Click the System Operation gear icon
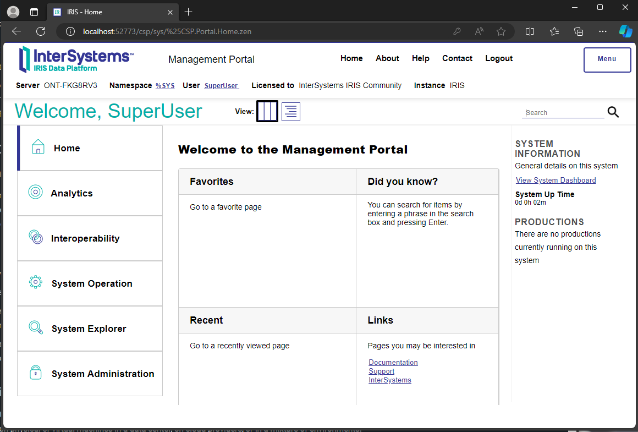This screenshot has width=638, height=432. click(36, 282)
